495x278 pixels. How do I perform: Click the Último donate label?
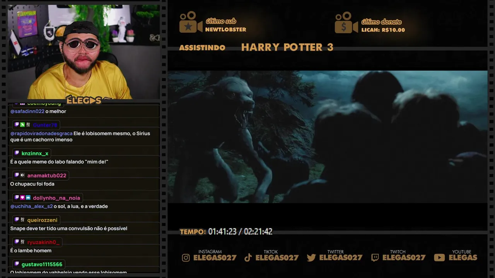click(381, 22)
